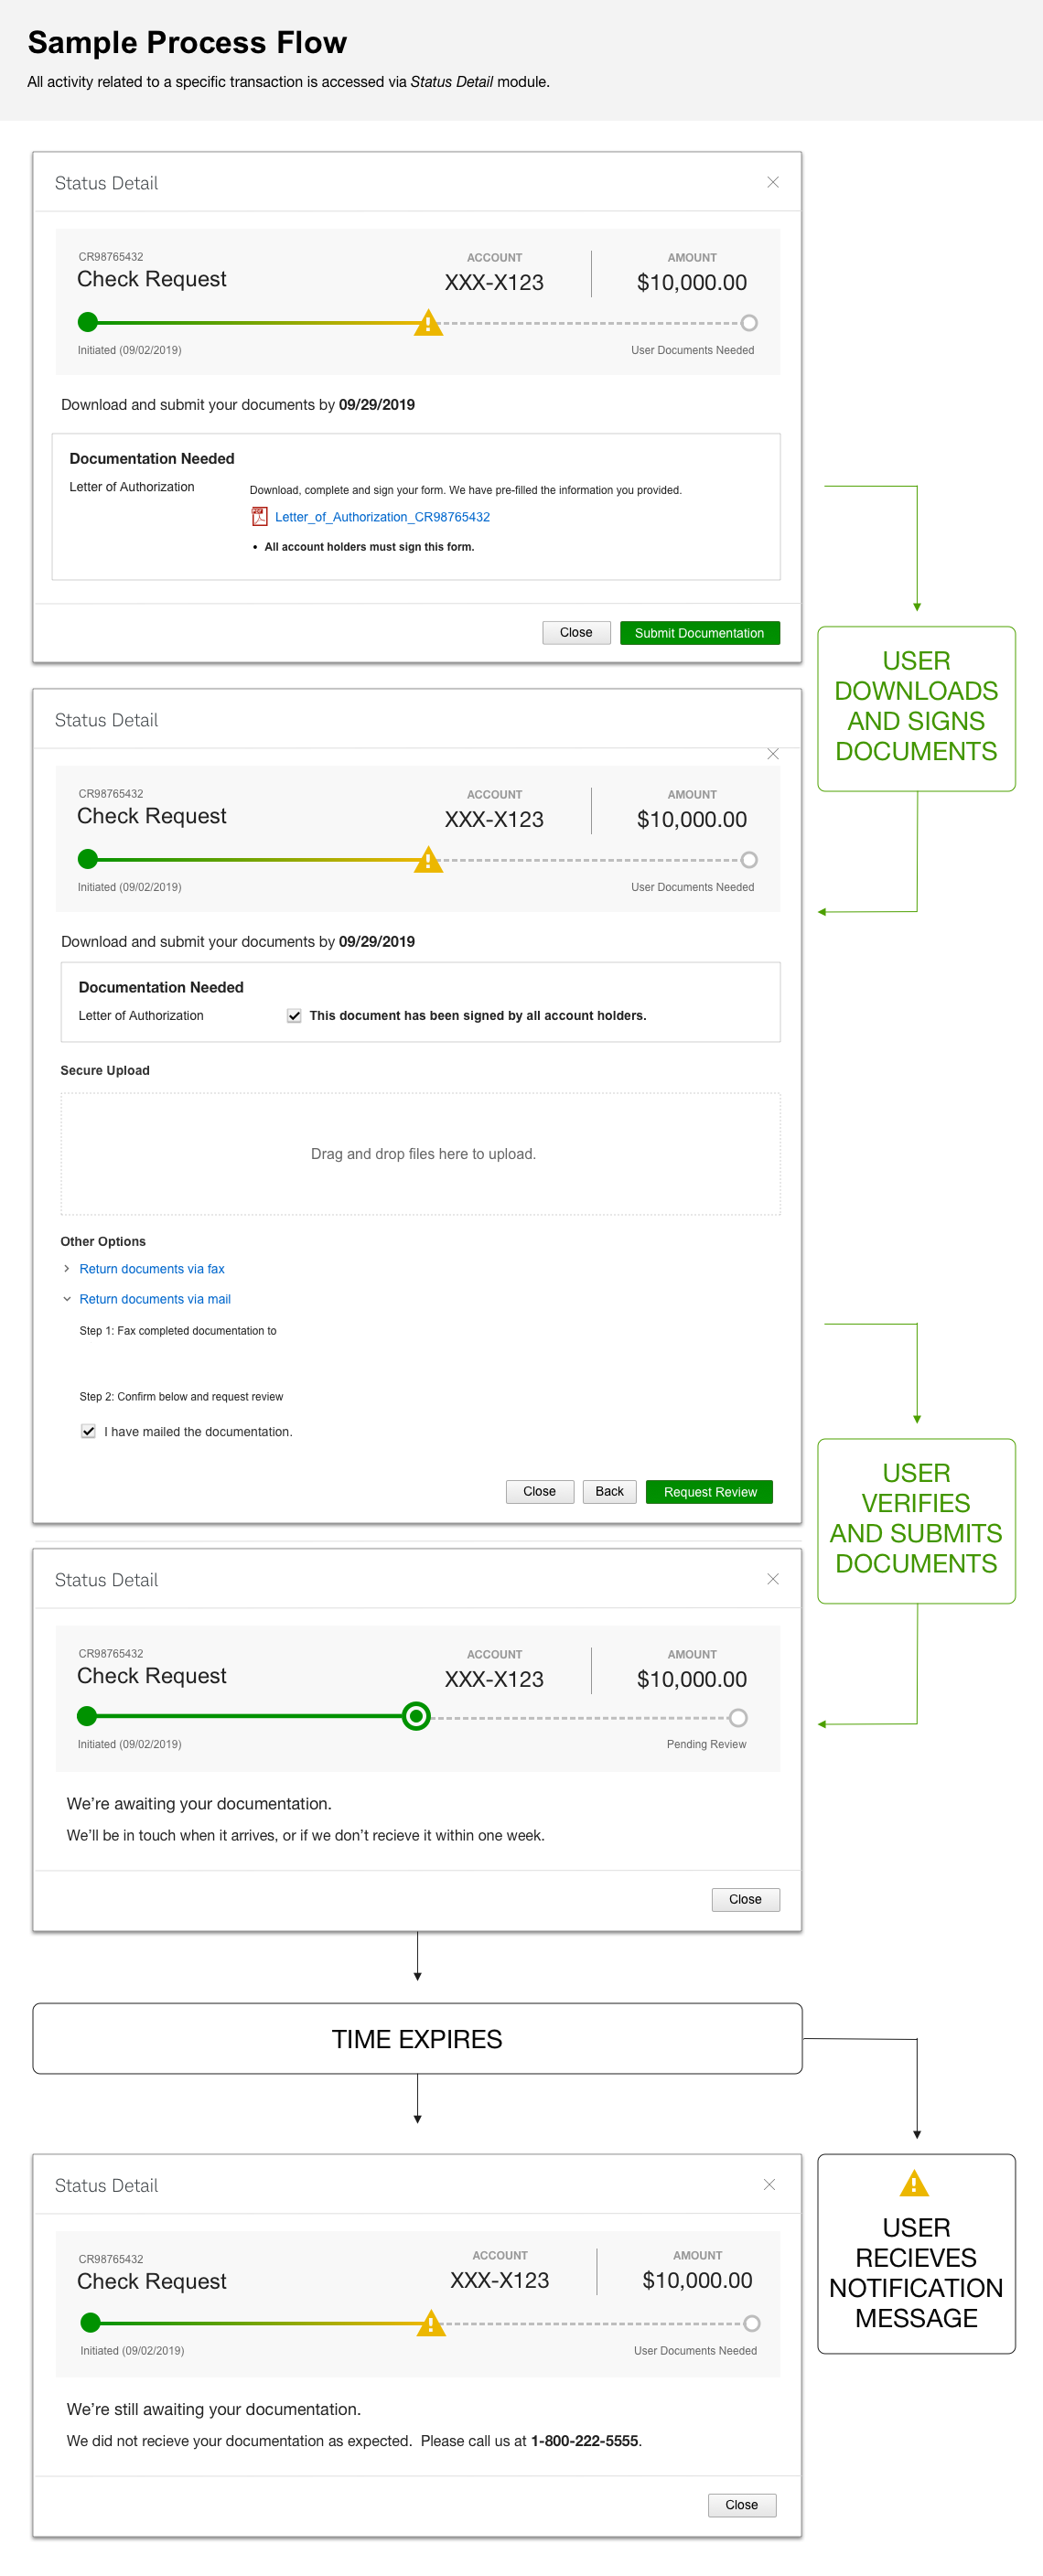This screenshot has height=2576, width=1043.
Task: Expand 'Return documents via fax' option
Action: coord(152,1269)
